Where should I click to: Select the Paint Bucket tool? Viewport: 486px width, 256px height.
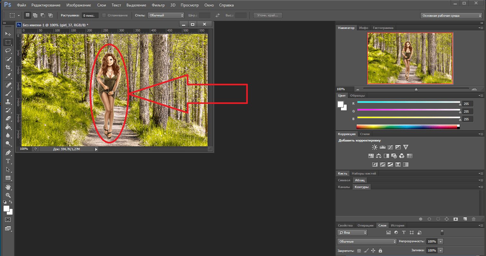tap(8, 127)
